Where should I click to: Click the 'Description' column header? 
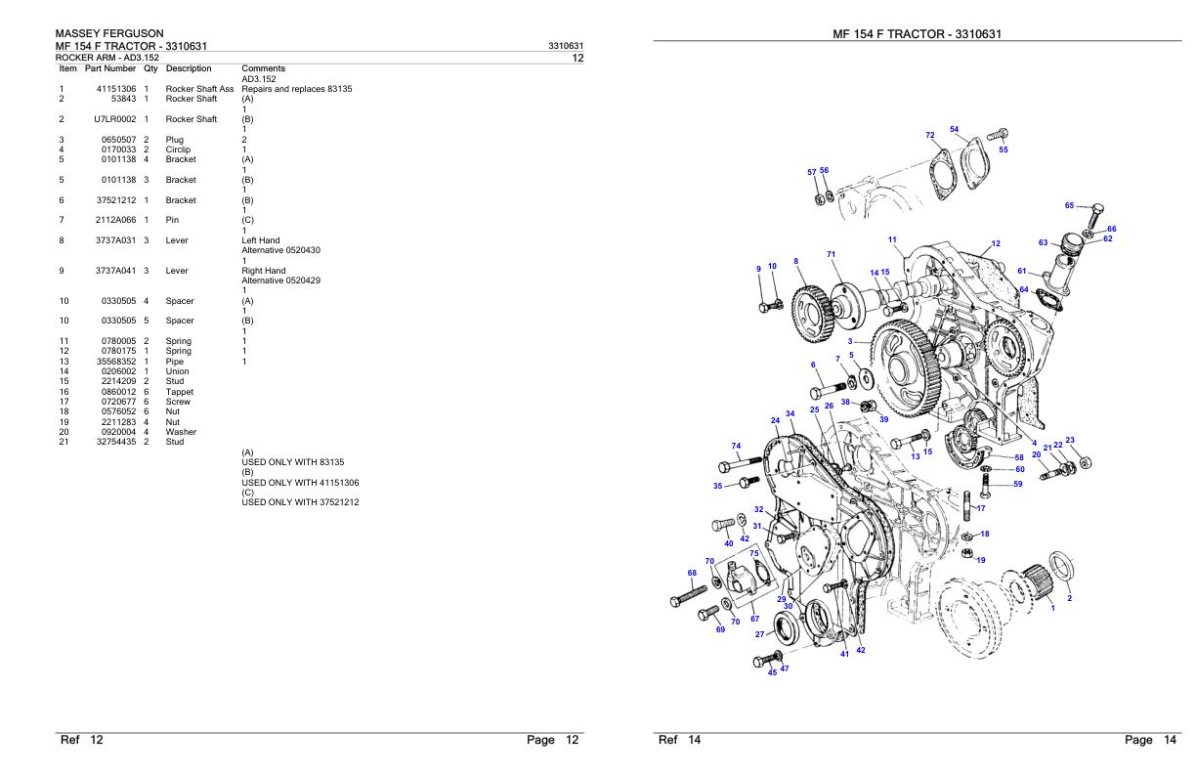point(189,68)
